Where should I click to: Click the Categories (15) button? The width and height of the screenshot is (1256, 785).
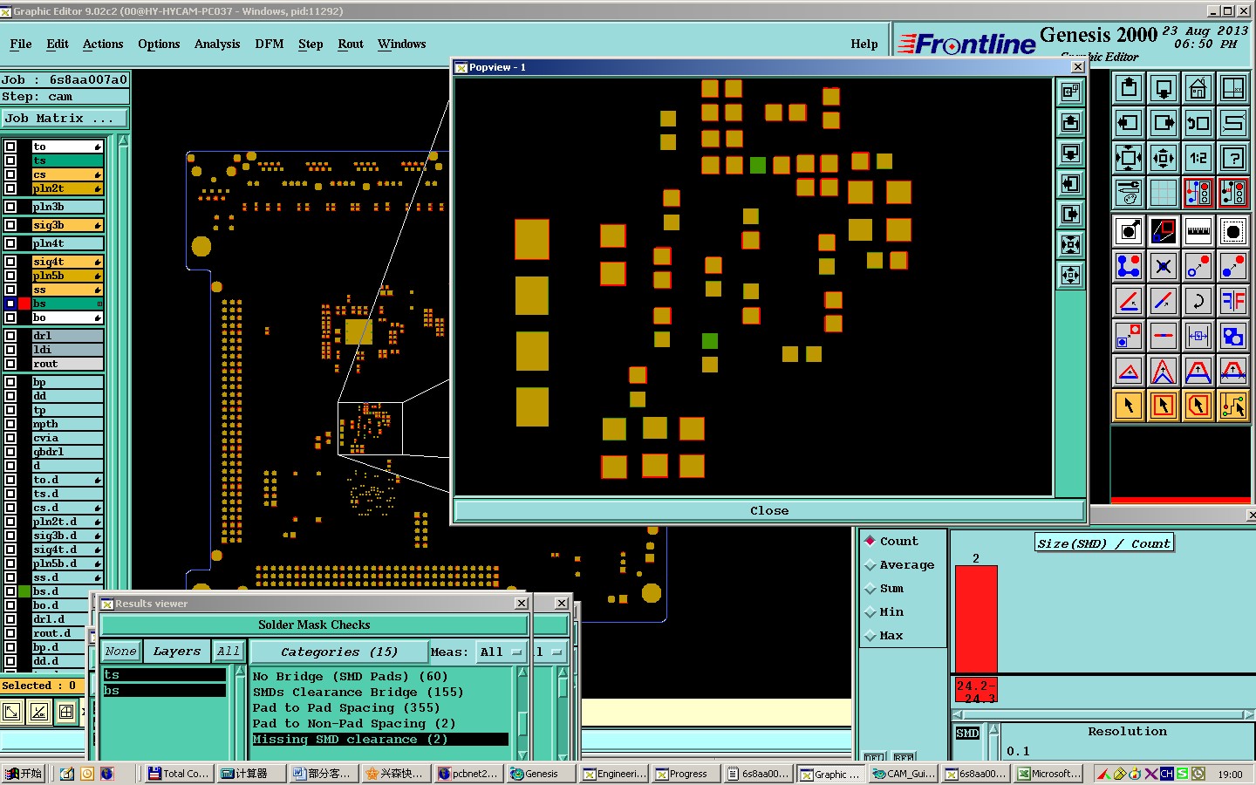tap(338, 652)
